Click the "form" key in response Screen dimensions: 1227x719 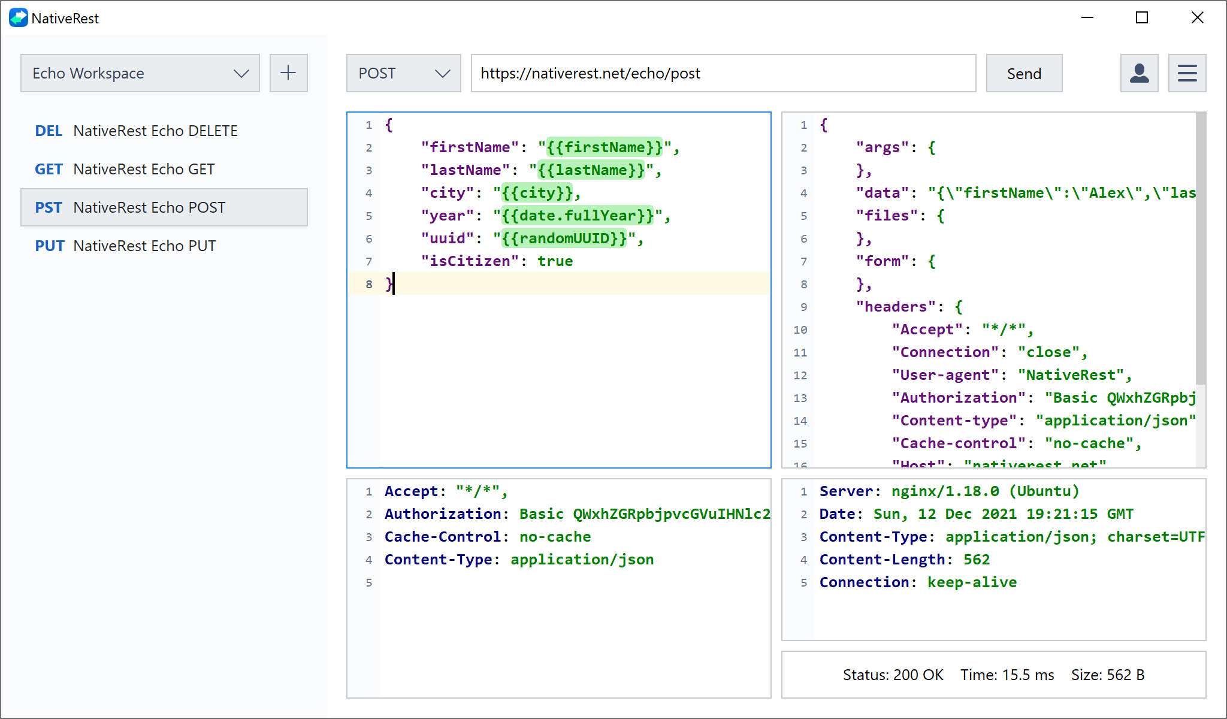point(882,261)
